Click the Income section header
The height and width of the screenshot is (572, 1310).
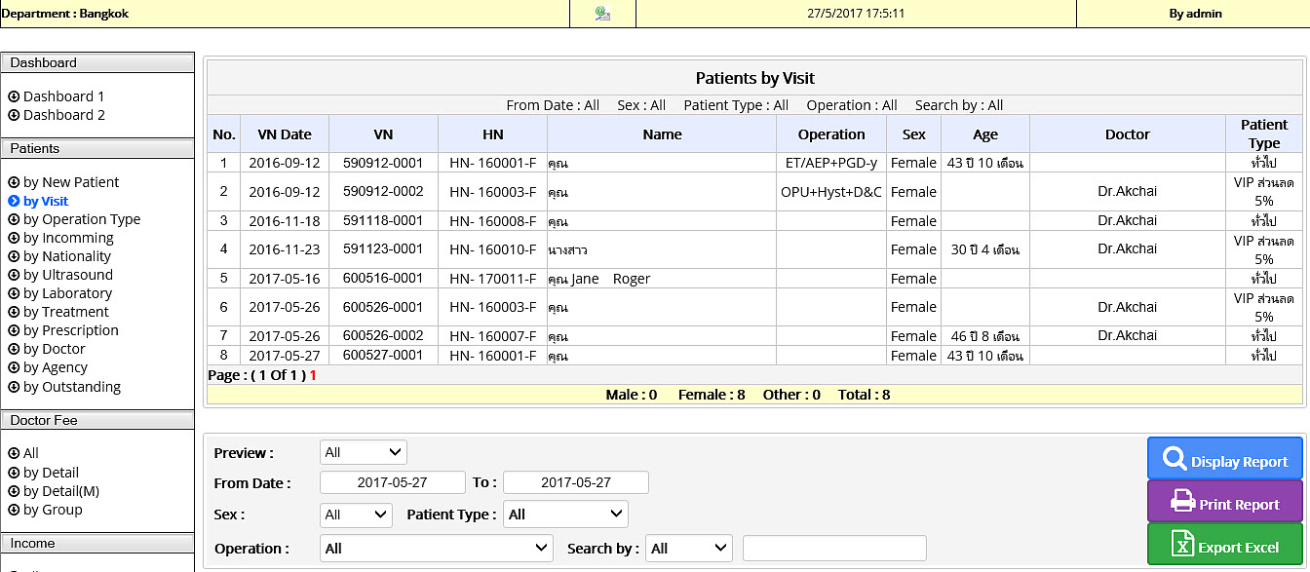[97, 543]
